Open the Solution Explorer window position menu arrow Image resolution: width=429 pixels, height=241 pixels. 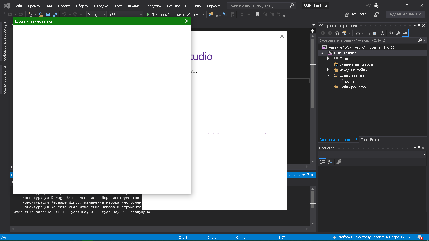[x=415, y=26]
